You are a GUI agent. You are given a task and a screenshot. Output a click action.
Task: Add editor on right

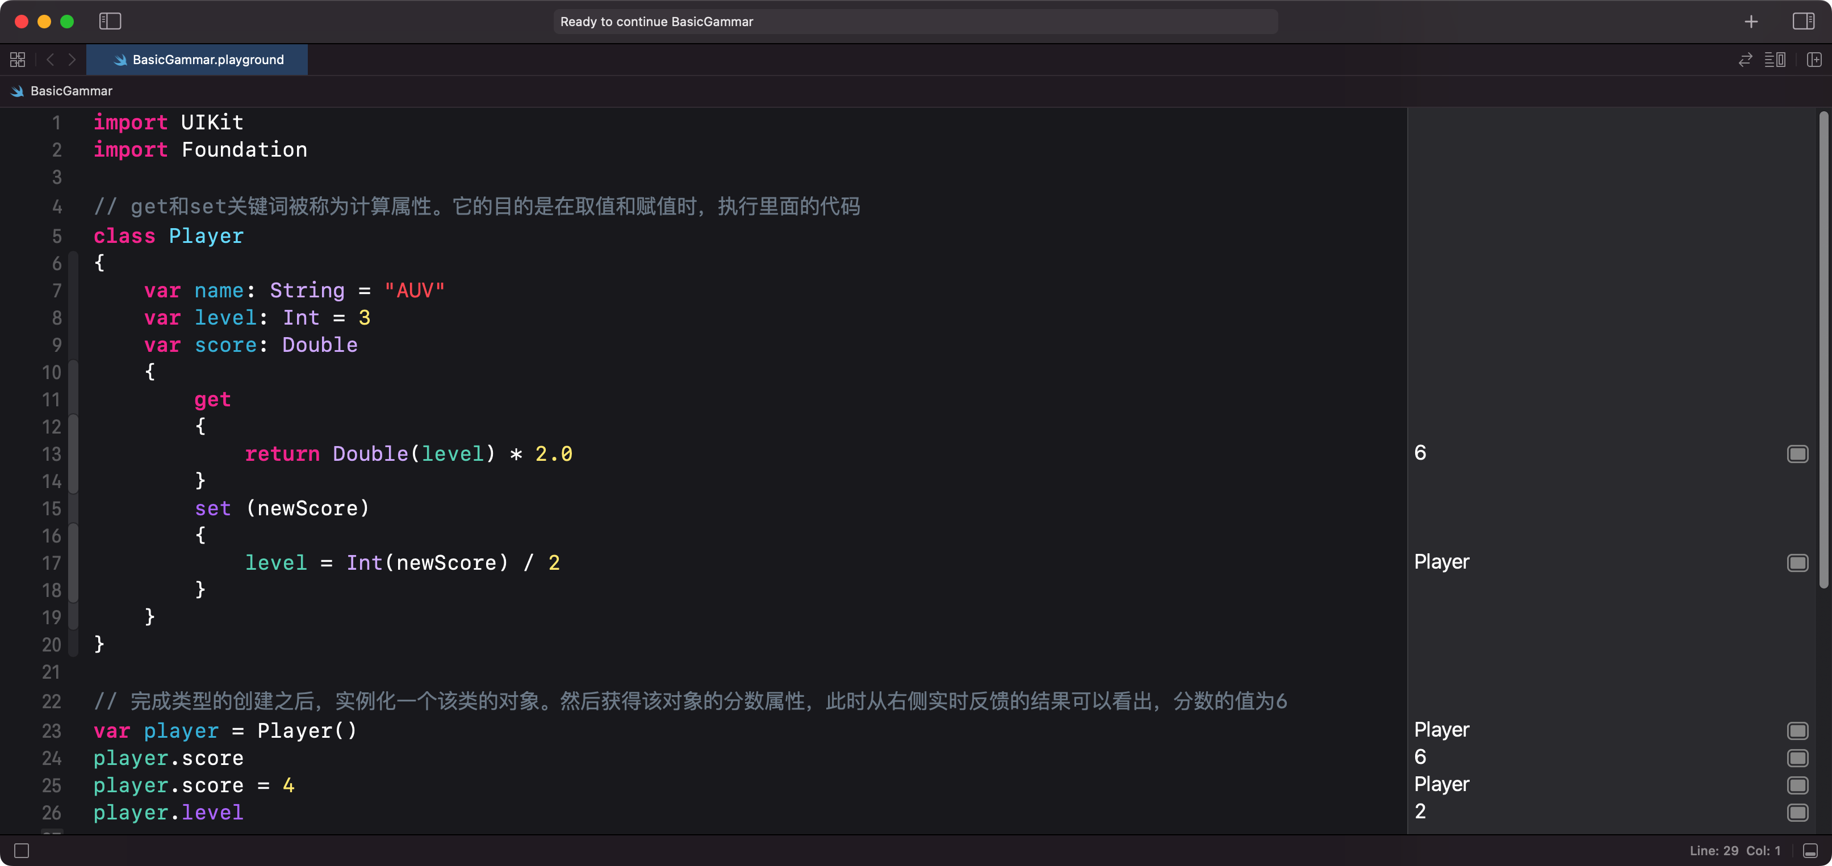(1814, 60)
